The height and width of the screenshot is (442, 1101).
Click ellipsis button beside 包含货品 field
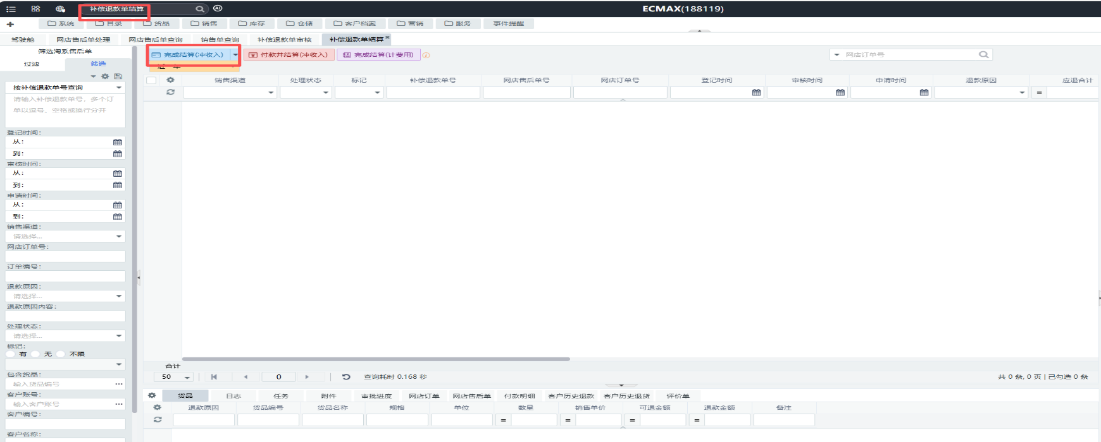(x=119, y=384)
